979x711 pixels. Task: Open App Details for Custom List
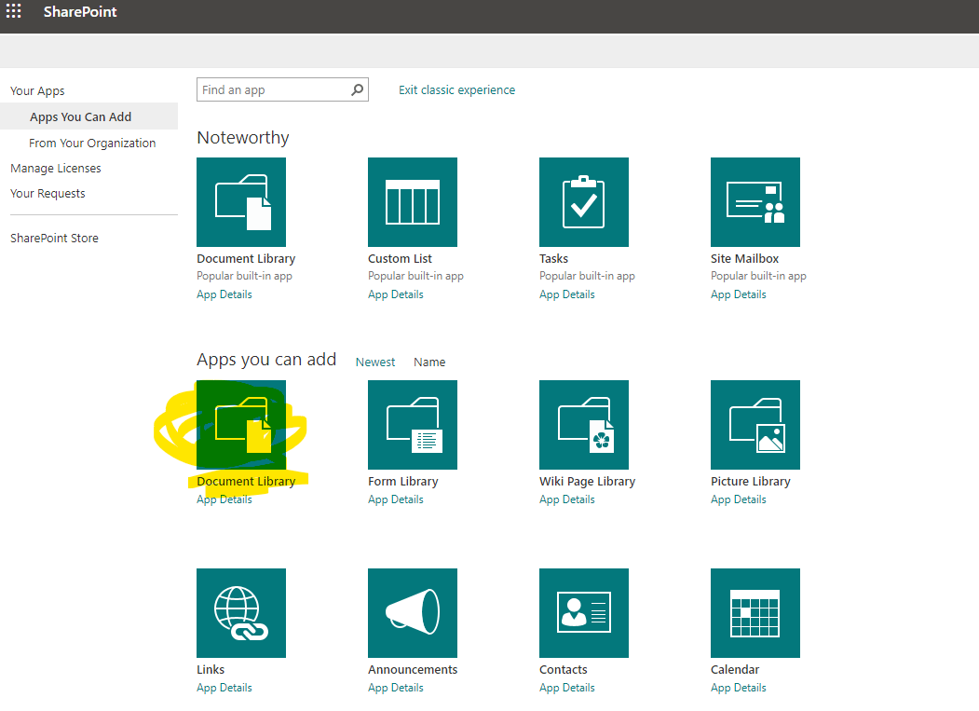click(396, 294)
